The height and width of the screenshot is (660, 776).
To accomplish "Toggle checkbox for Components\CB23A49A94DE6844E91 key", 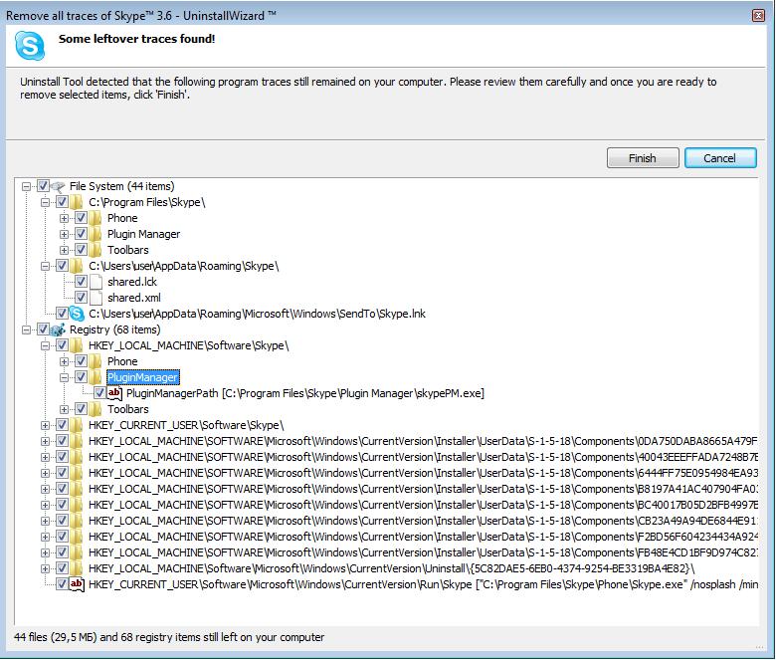I will [62, 521].
